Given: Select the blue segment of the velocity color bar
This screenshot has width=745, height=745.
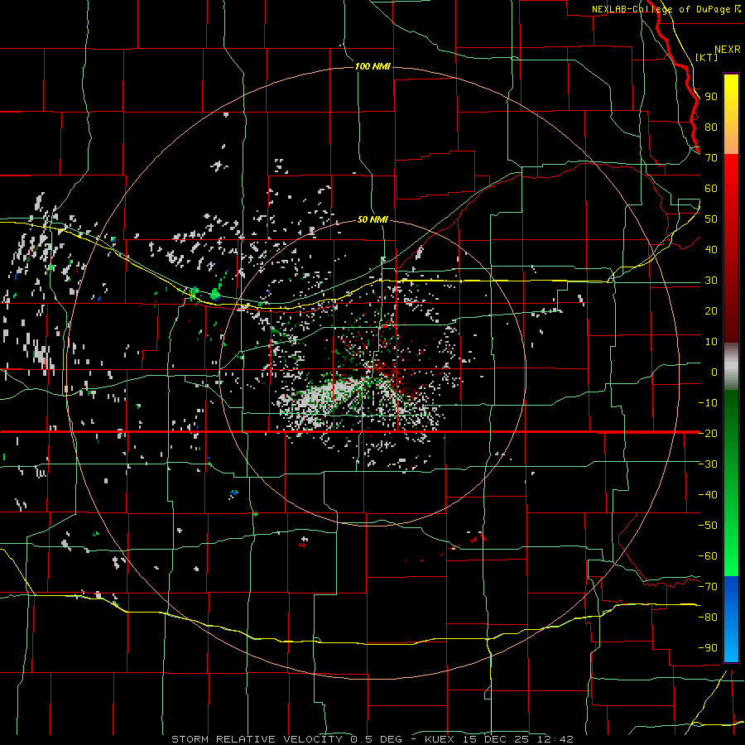Looking at the screenshot, I should tap(731, 618).
